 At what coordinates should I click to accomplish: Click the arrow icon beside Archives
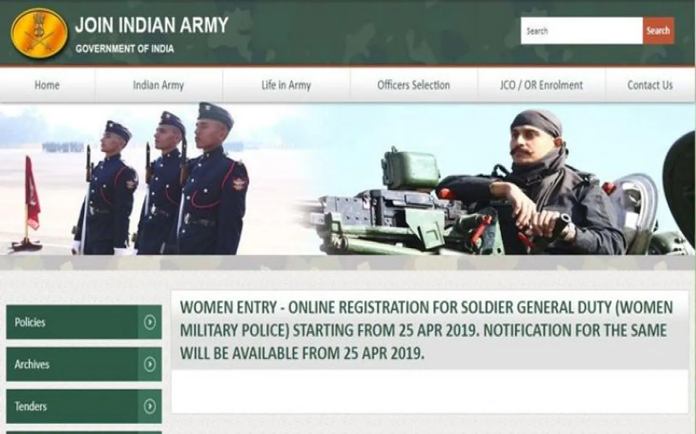(150, 364)
